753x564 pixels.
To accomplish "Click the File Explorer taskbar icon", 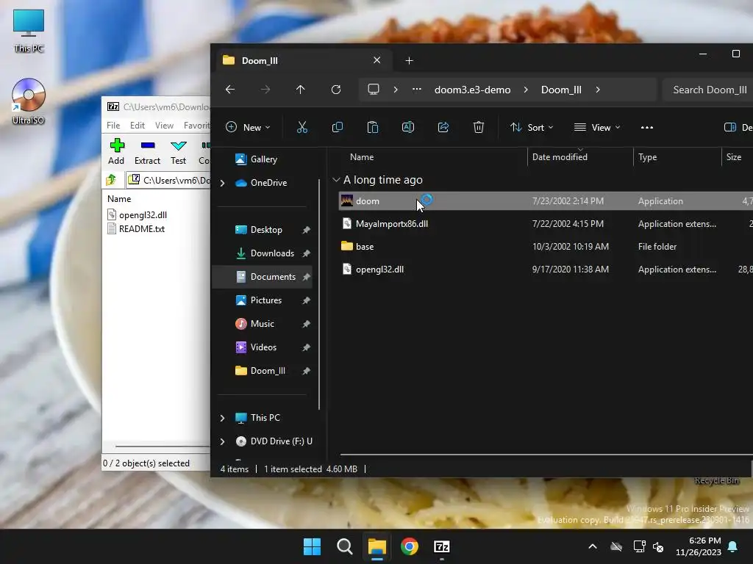I will [x=377, y=546].
